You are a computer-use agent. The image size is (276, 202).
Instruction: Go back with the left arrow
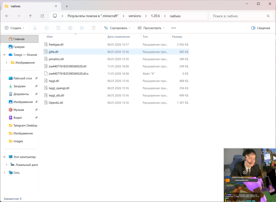click(x=7, y=16)
